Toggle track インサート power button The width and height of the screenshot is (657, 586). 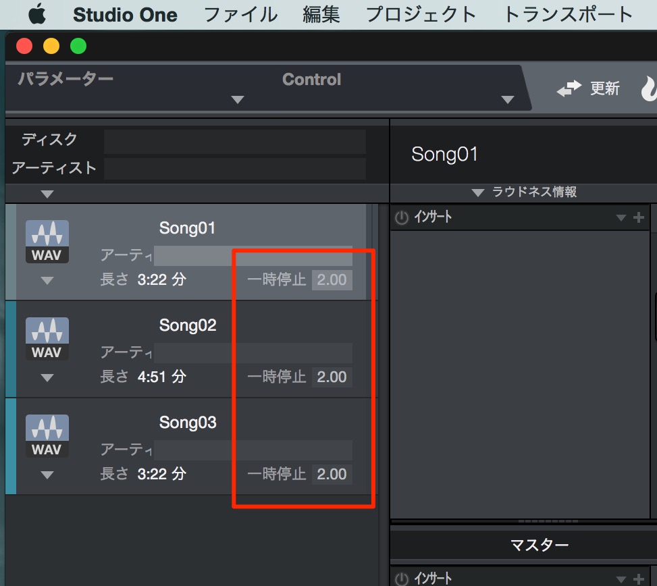click(401, 217)
